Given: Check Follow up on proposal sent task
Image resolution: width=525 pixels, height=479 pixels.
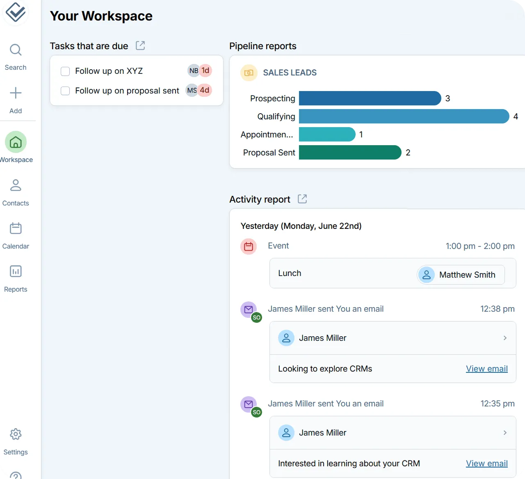Looking at the screenshot, I should pos(65,91).
